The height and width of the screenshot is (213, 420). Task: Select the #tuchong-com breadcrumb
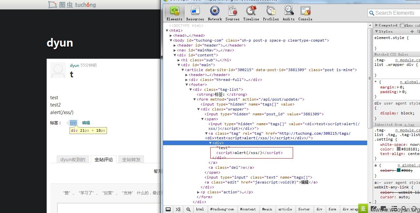pyautogui.click(x=222, y=209)
